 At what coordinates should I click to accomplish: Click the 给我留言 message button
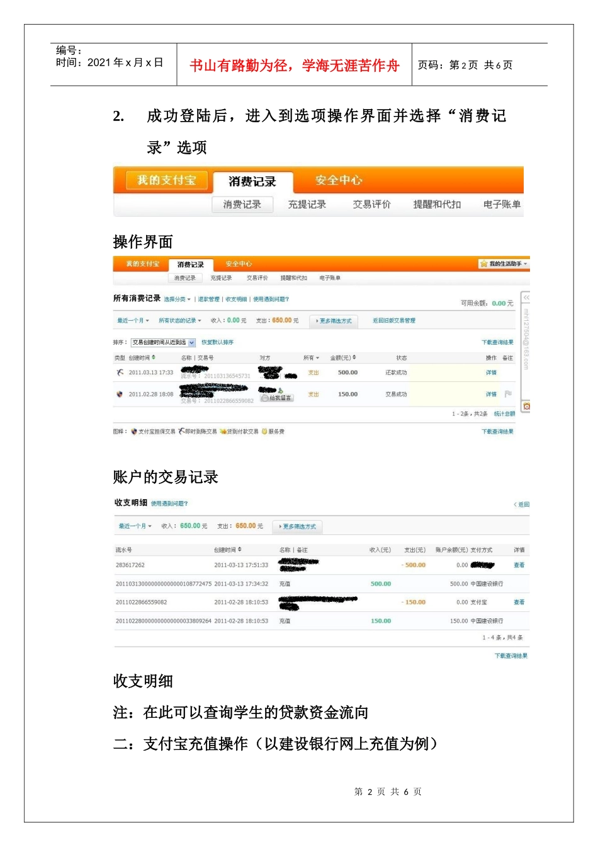277,398
